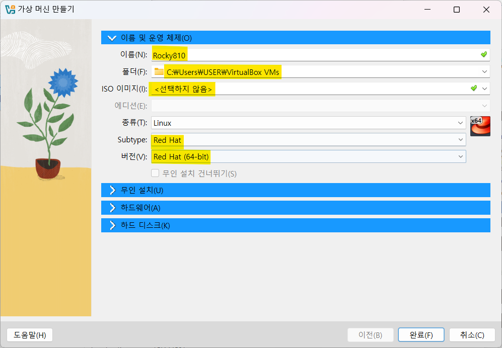Screen dimensions: 502x348
Task: Click the 도움말(H) help button
Action: point(29,335)
